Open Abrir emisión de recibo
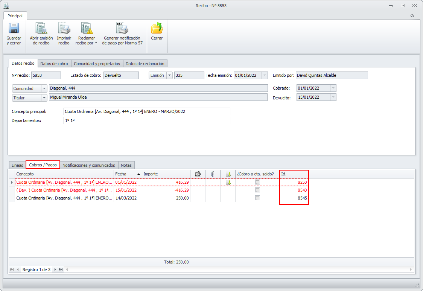The width and height of the screenshot is (423, 291). click(41, 29)
